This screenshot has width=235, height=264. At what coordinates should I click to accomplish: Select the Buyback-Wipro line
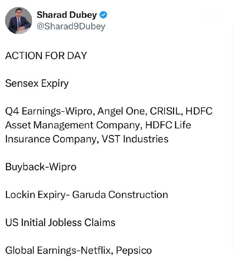click(41, 167)
